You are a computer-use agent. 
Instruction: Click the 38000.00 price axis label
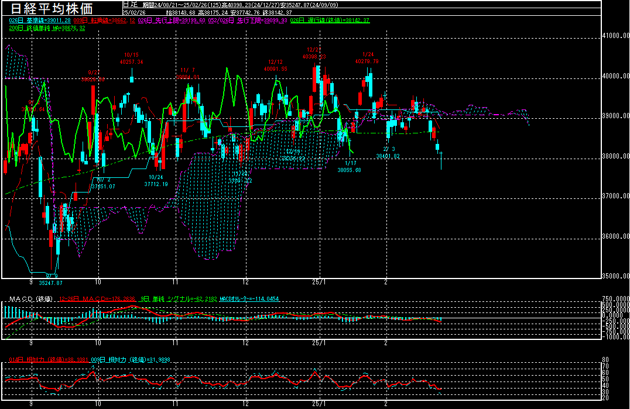tap(616, 157)
